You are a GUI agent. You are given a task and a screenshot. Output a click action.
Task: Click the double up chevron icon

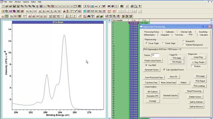55,11
